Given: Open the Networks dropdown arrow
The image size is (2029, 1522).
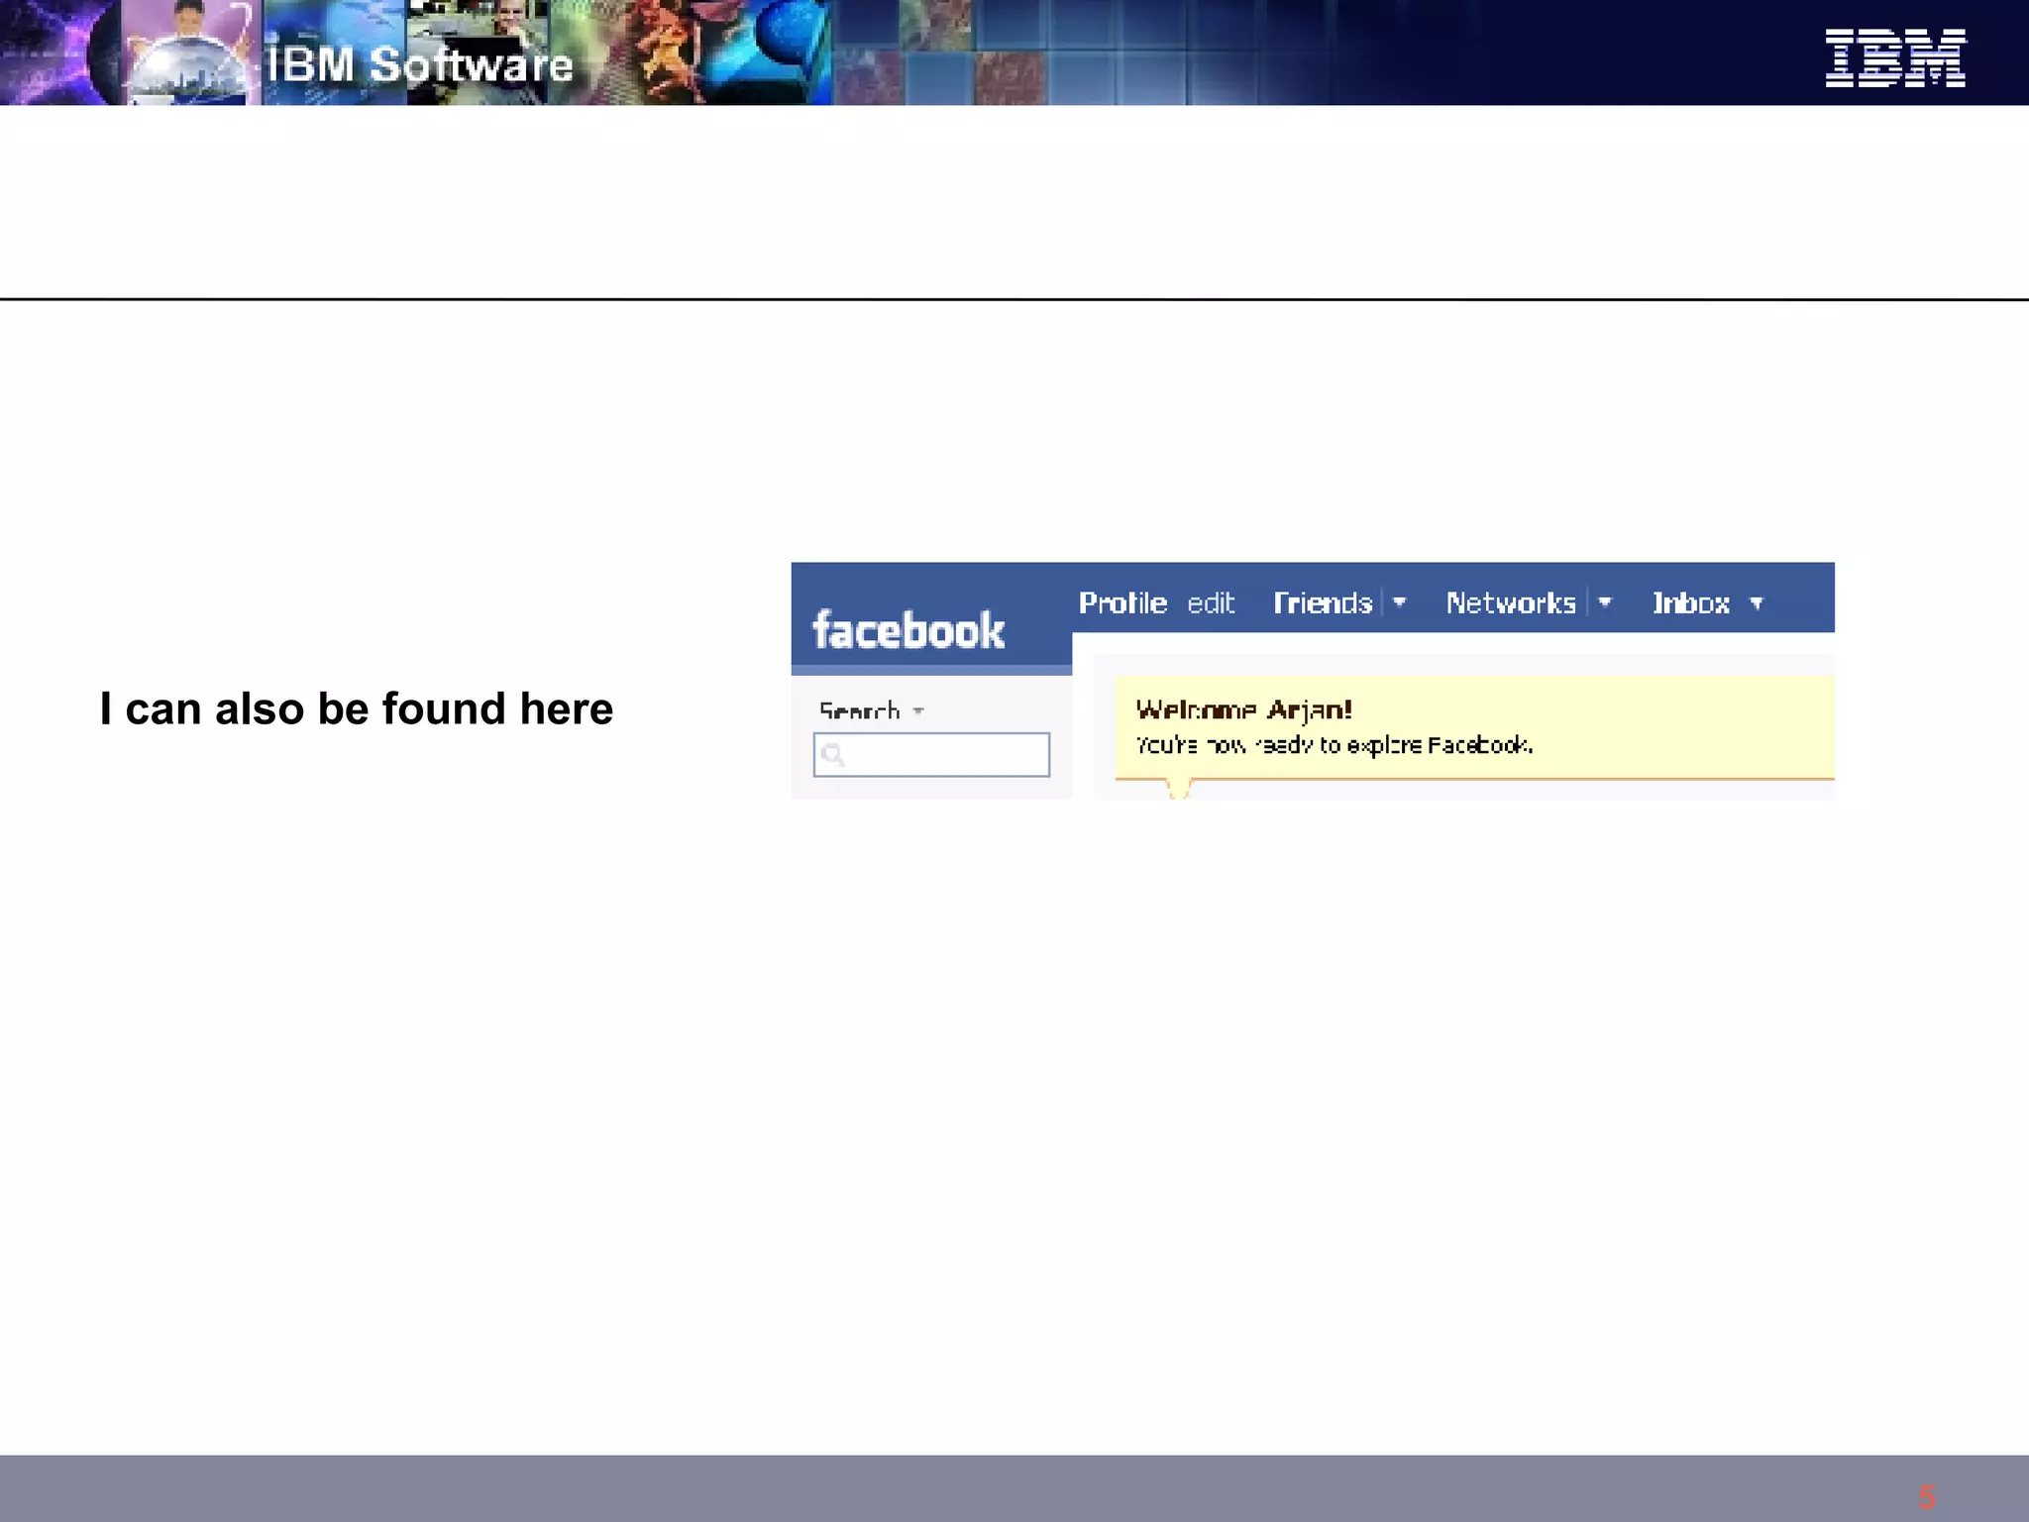Looking at the screenshot, I should click(x=1605, y=602).
